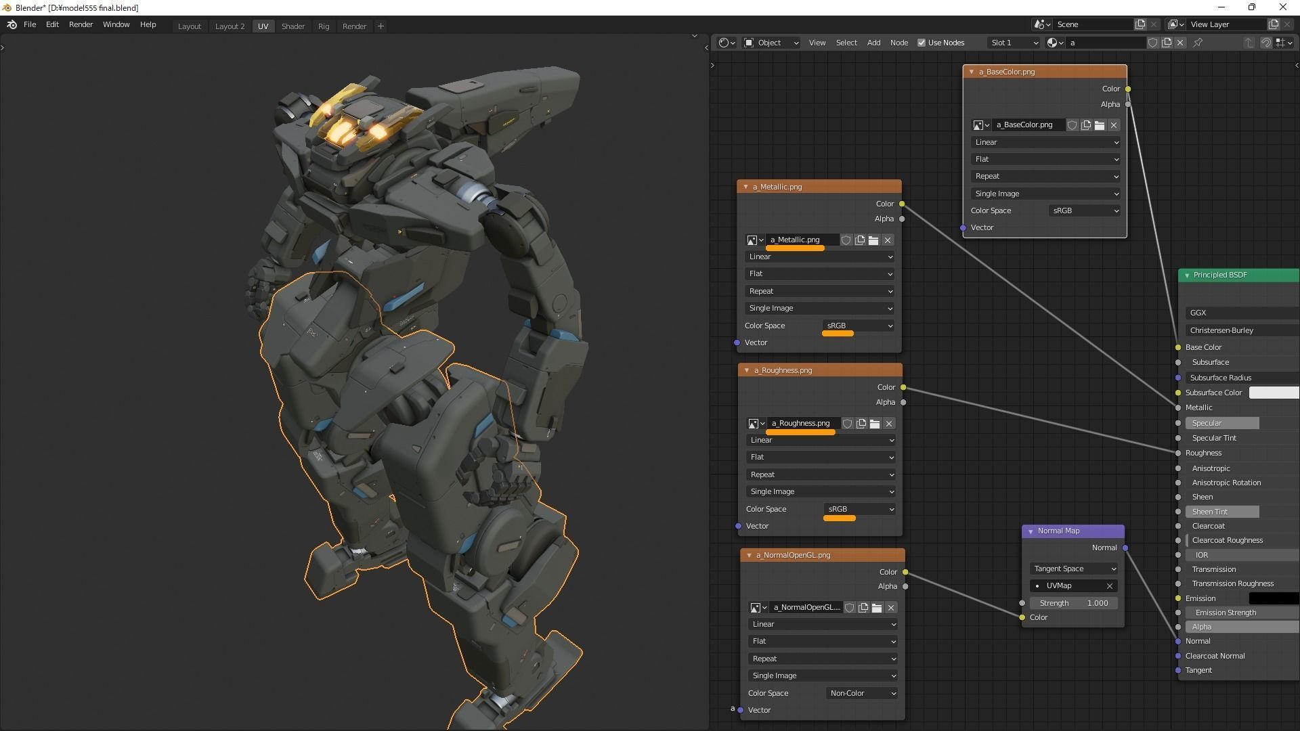Open Slot 1 material slot dropdown
The height and width of the screenshot is (731, 1300).
[x=1014, y=43]
